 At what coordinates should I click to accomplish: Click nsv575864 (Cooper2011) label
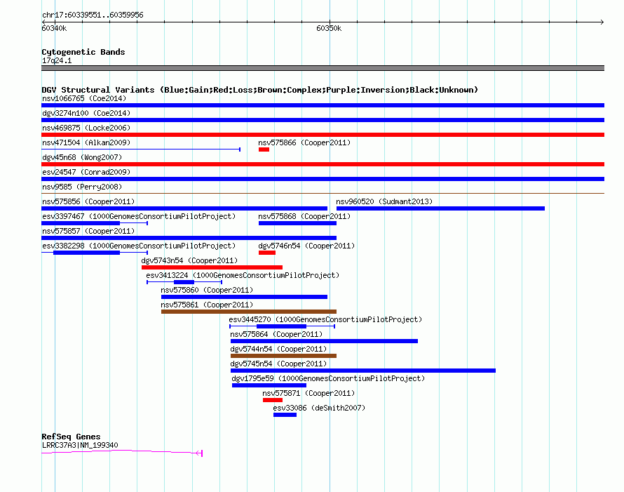(x=276, y=334)
